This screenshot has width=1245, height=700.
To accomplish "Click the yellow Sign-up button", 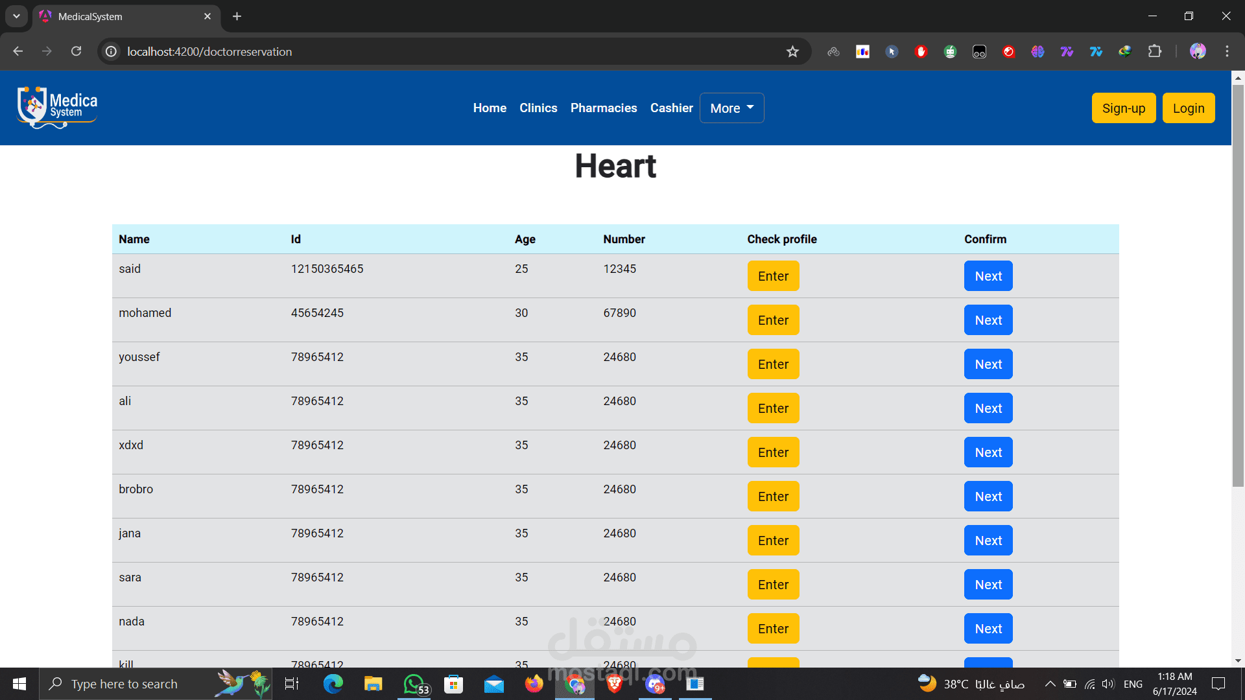I will (1123, 108).
